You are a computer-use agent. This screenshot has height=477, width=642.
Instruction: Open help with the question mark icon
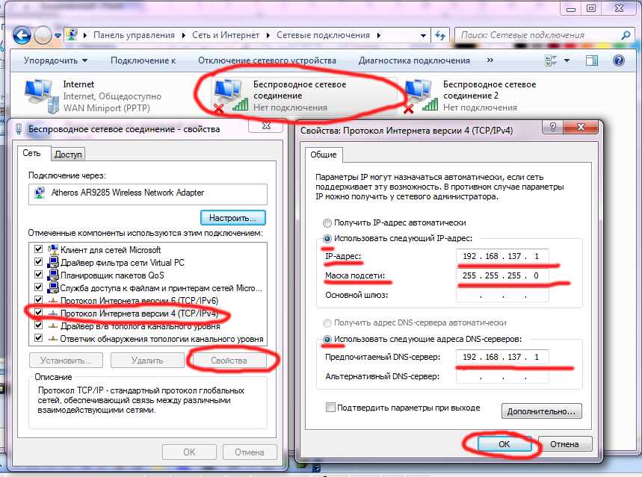619,60
